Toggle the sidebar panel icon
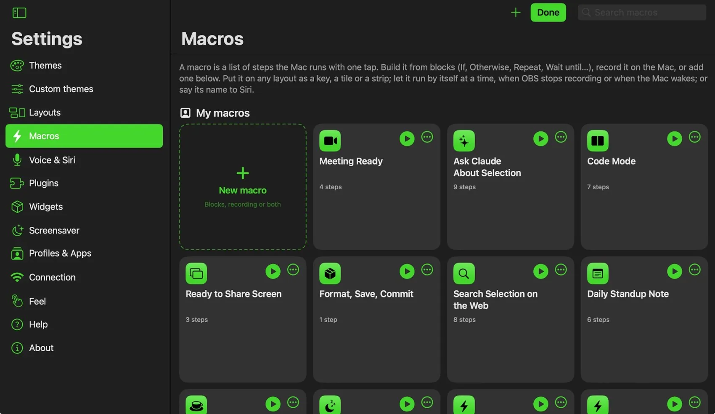This screenshot has width=715, height=414. [19, 13]
